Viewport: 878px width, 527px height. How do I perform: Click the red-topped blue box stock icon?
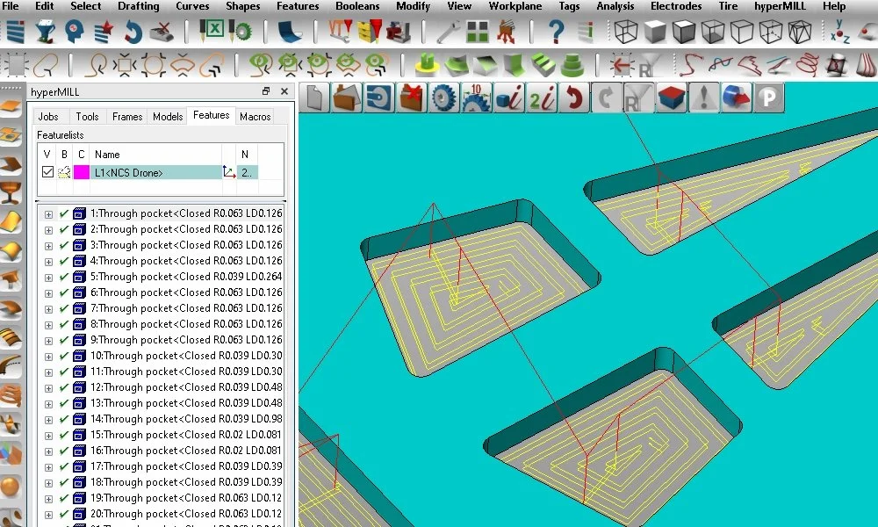pyautogui.click(x=672, y=98)
